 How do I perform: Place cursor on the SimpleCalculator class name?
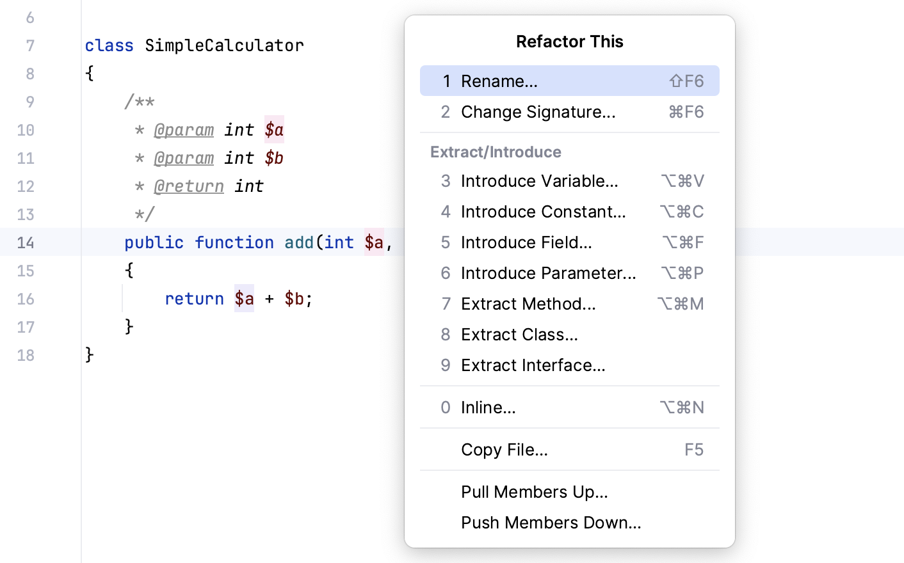(223, 45)
